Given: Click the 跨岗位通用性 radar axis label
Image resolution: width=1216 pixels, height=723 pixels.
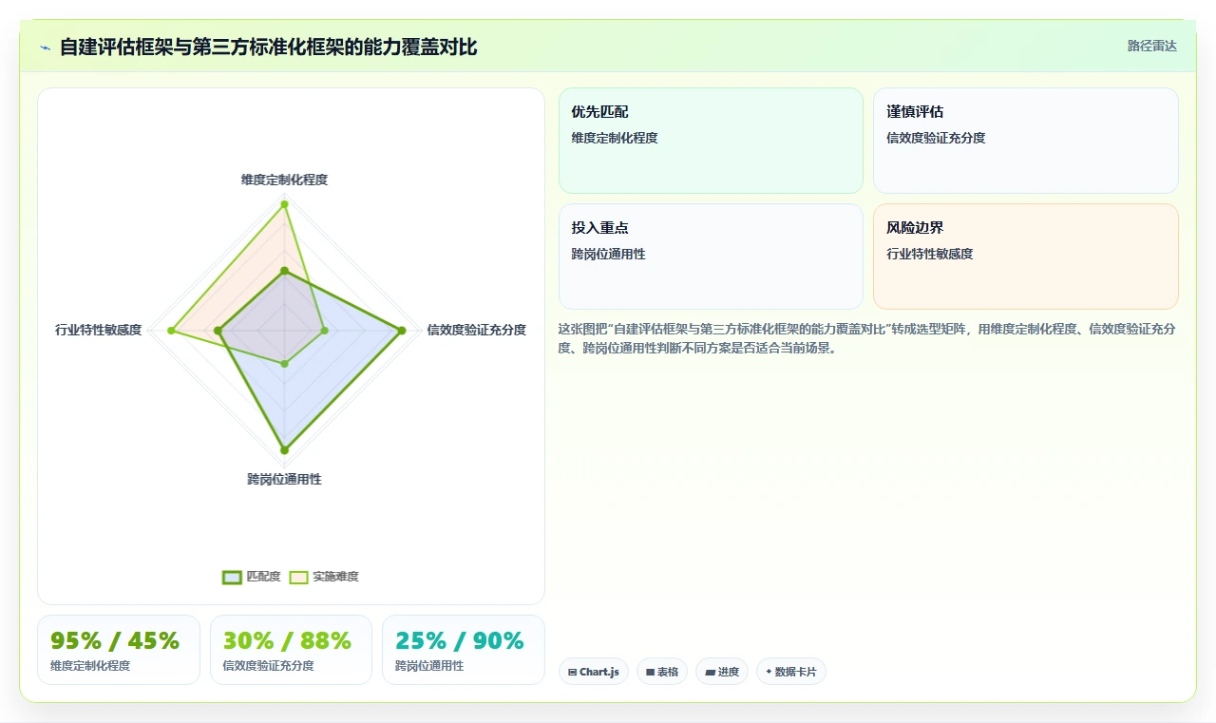Looking at the screenshot, I should pos(284,480).
